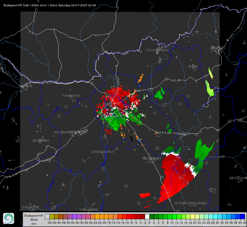Click the pale gray swatch left of -64
Screen dimensions: 247x227
point(47,217)
